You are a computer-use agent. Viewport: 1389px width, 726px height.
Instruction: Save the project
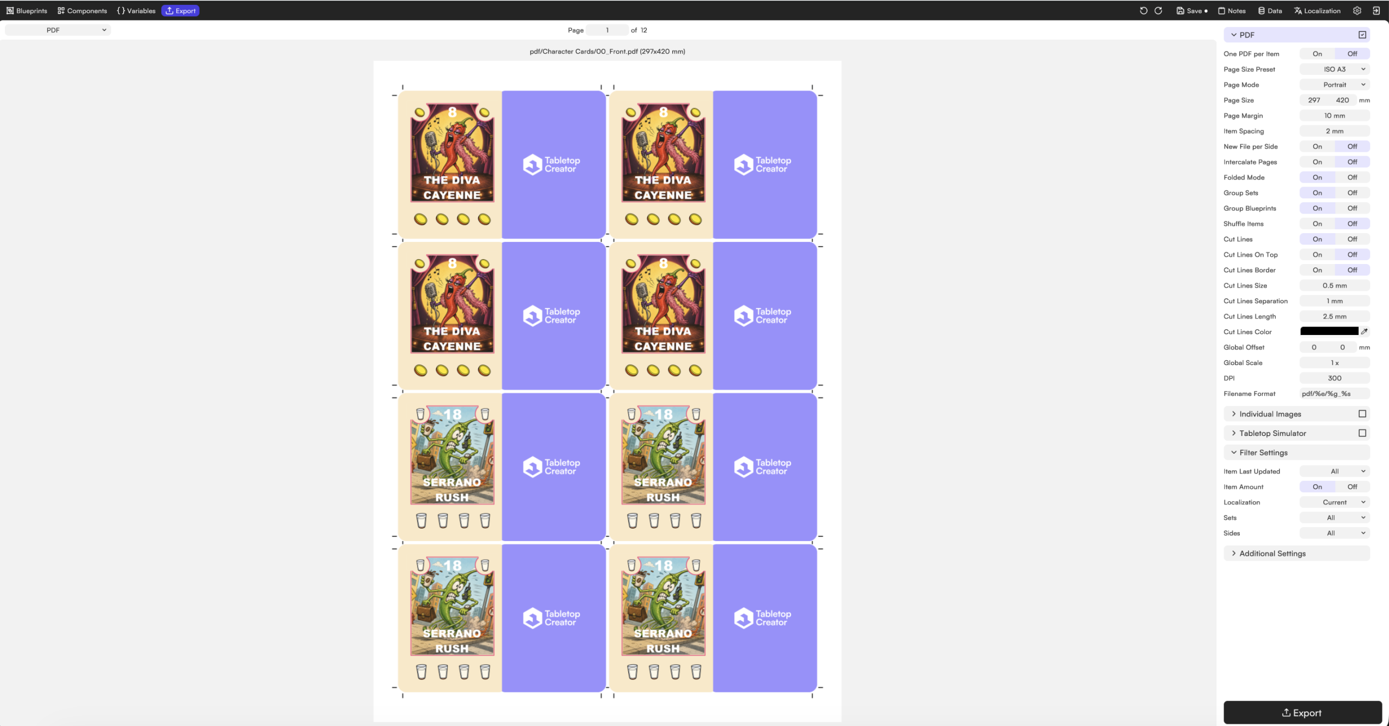1192,10
